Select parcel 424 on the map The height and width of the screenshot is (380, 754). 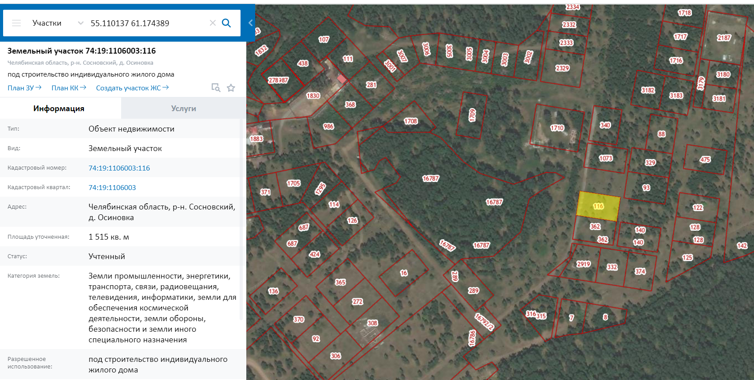pos(315,254)
